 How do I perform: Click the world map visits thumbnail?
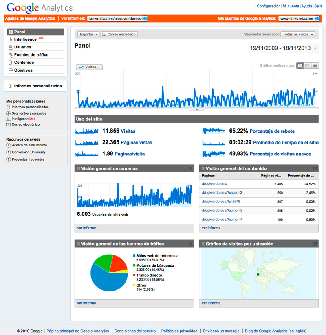259,274
